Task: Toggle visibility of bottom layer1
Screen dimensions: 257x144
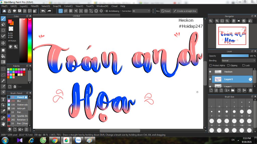Action: click(210, 86)
